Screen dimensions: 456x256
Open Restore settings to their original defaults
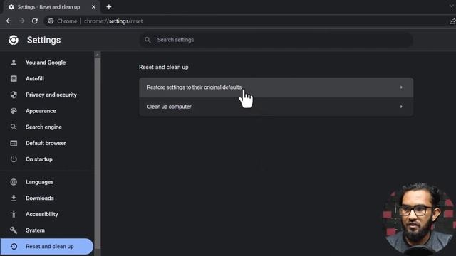point(276,87)
